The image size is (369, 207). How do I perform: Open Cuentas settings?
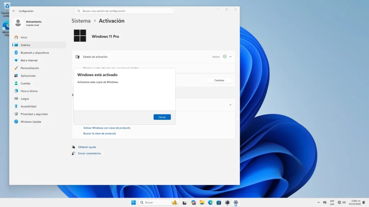click(39, 83)
